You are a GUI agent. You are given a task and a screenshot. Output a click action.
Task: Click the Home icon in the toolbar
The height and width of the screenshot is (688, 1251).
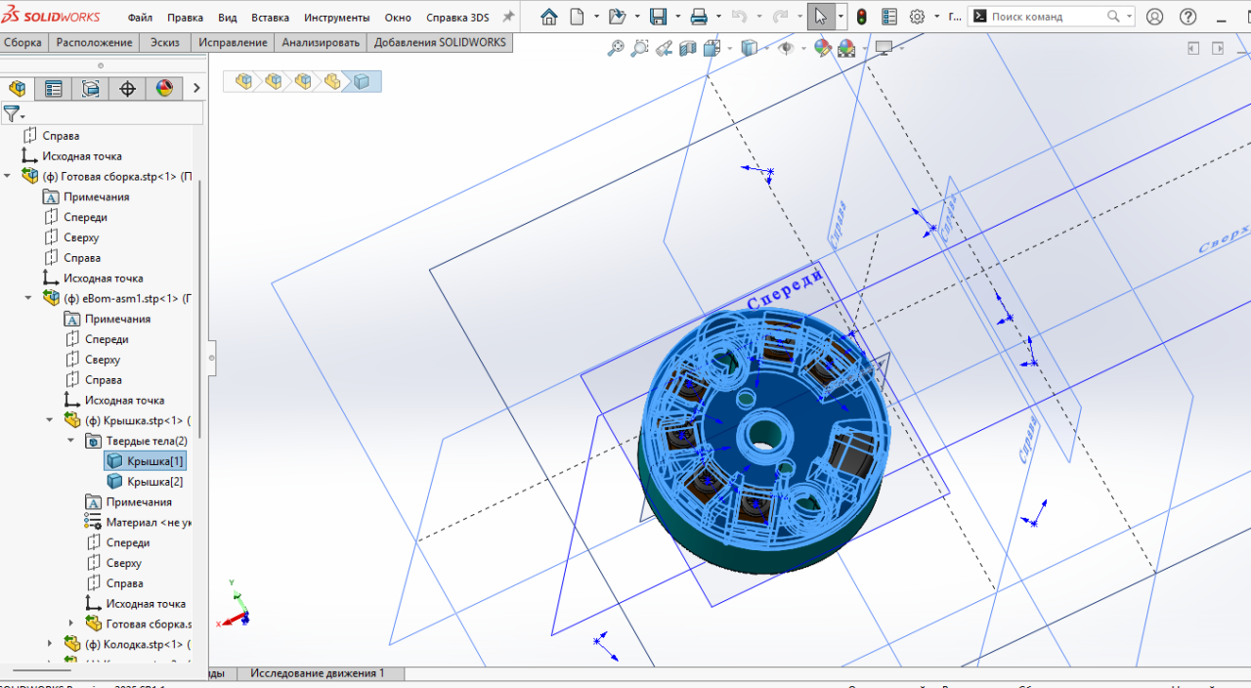(549, 17)
